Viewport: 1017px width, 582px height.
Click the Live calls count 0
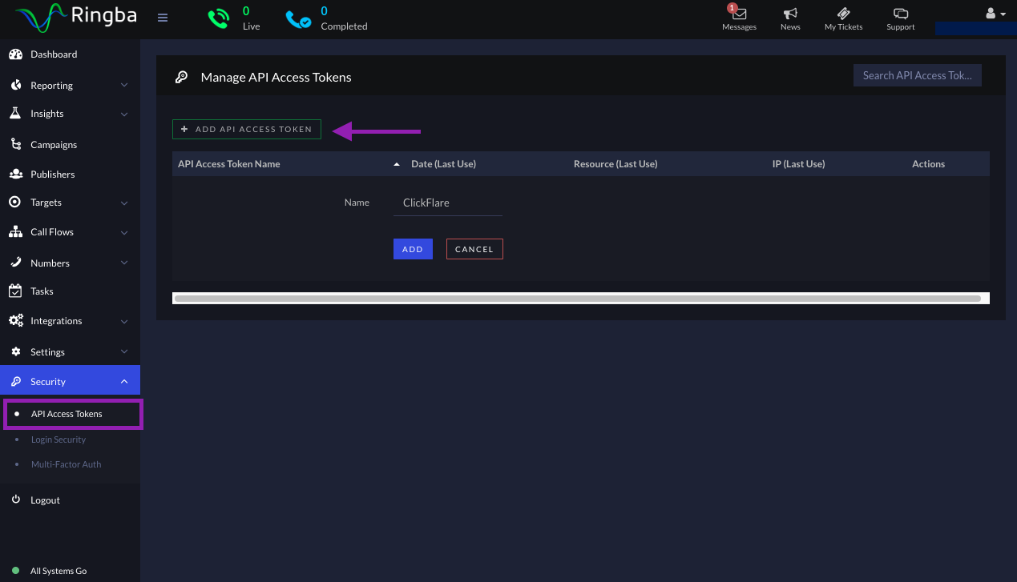coord(246,11)
